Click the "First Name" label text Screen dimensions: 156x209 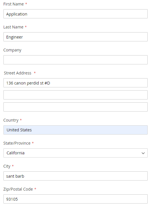coord(14,4)
